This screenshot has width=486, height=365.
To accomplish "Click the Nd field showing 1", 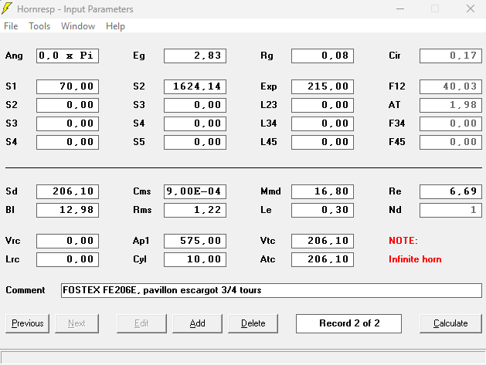I will 450,210.
